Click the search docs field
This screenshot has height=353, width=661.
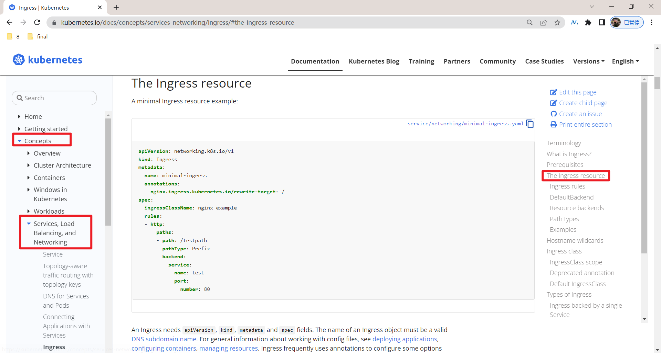tap(54, 98)
